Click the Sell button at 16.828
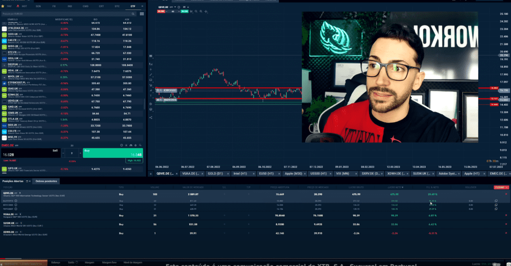The height and width of the screenshot is (266, 511). [x=30, y=153]
